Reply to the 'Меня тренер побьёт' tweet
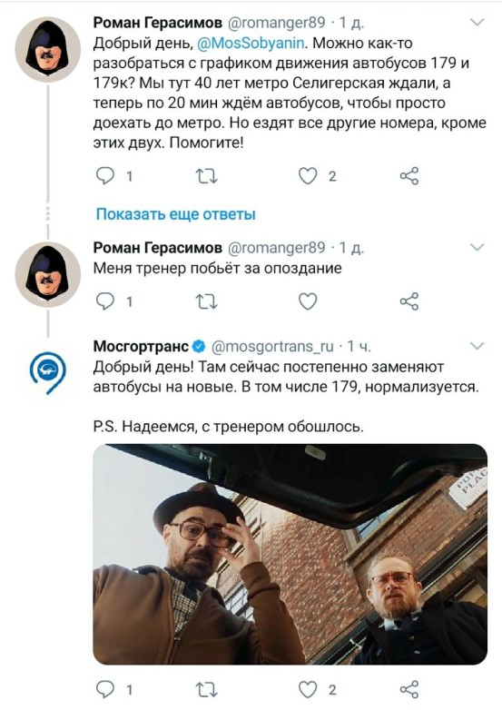Image resolution: width=502 pixels, height=710 pixels. 105,301
